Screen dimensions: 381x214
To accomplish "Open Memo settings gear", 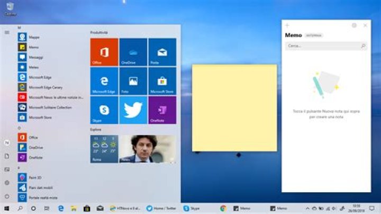I will point(354,25).
